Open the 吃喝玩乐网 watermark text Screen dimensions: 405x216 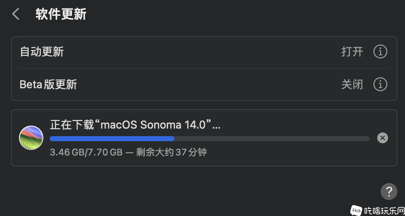coord(384,211)
